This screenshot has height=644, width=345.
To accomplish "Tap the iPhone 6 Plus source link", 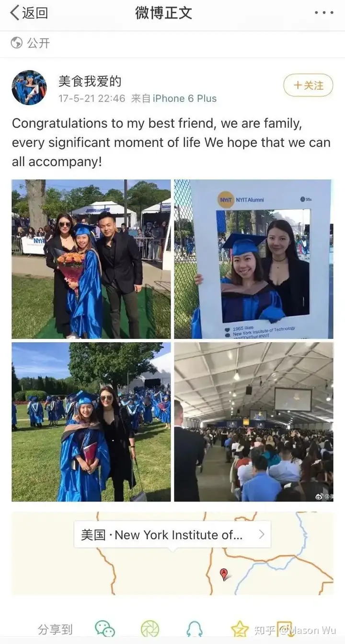I will tap(184, 98).
